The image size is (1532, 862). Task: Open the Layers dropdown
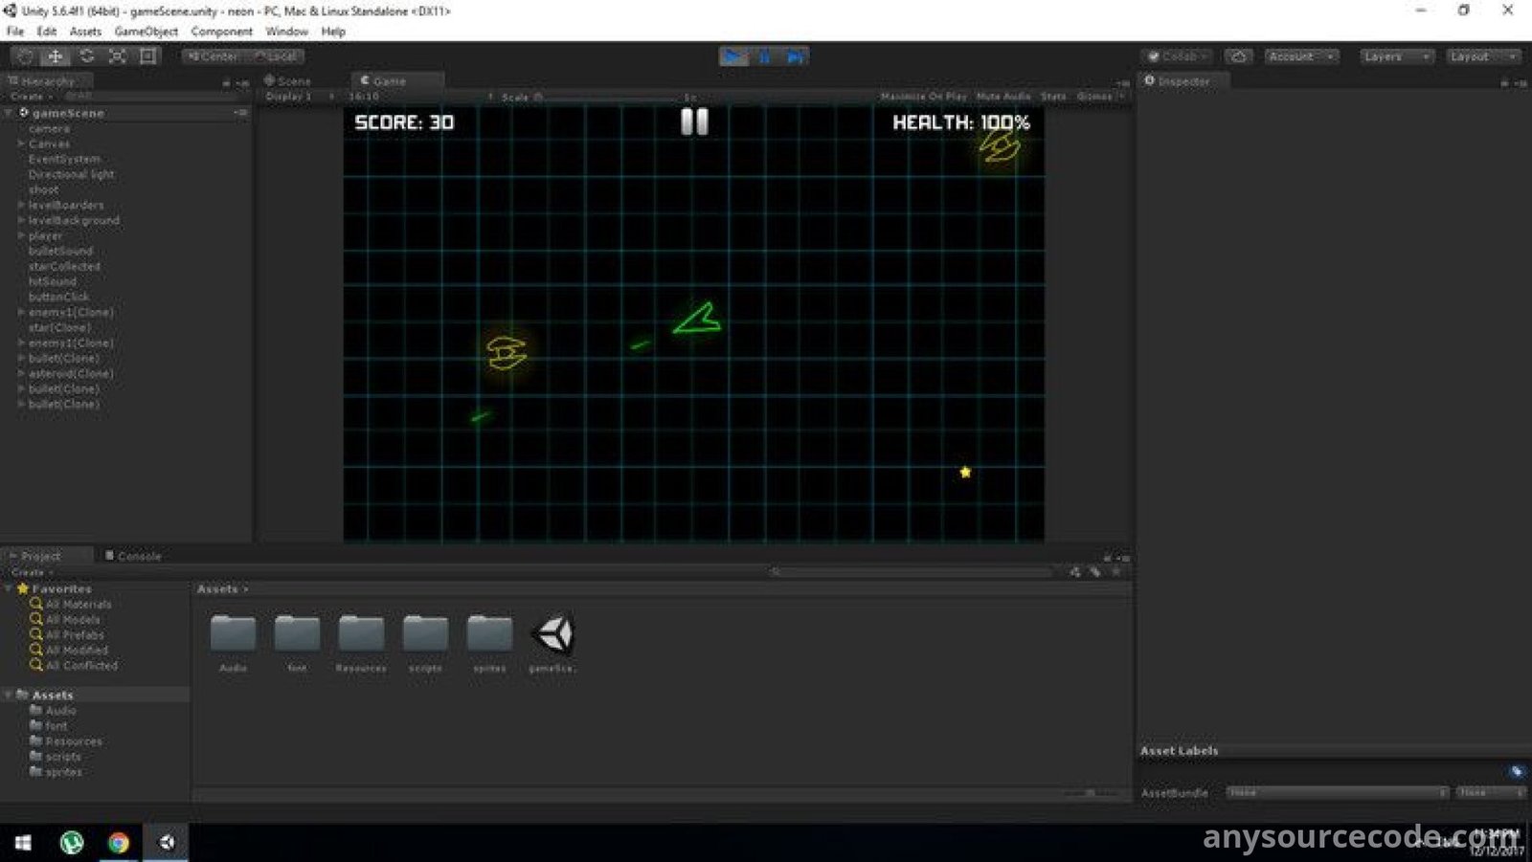coord(1397,56)
